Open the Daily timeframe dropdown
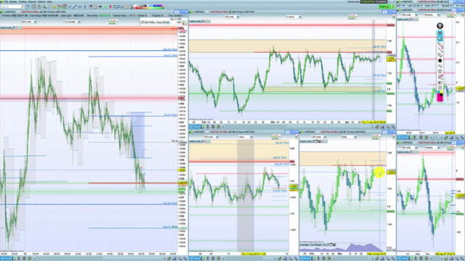465x261 pixels. point(349,137)
